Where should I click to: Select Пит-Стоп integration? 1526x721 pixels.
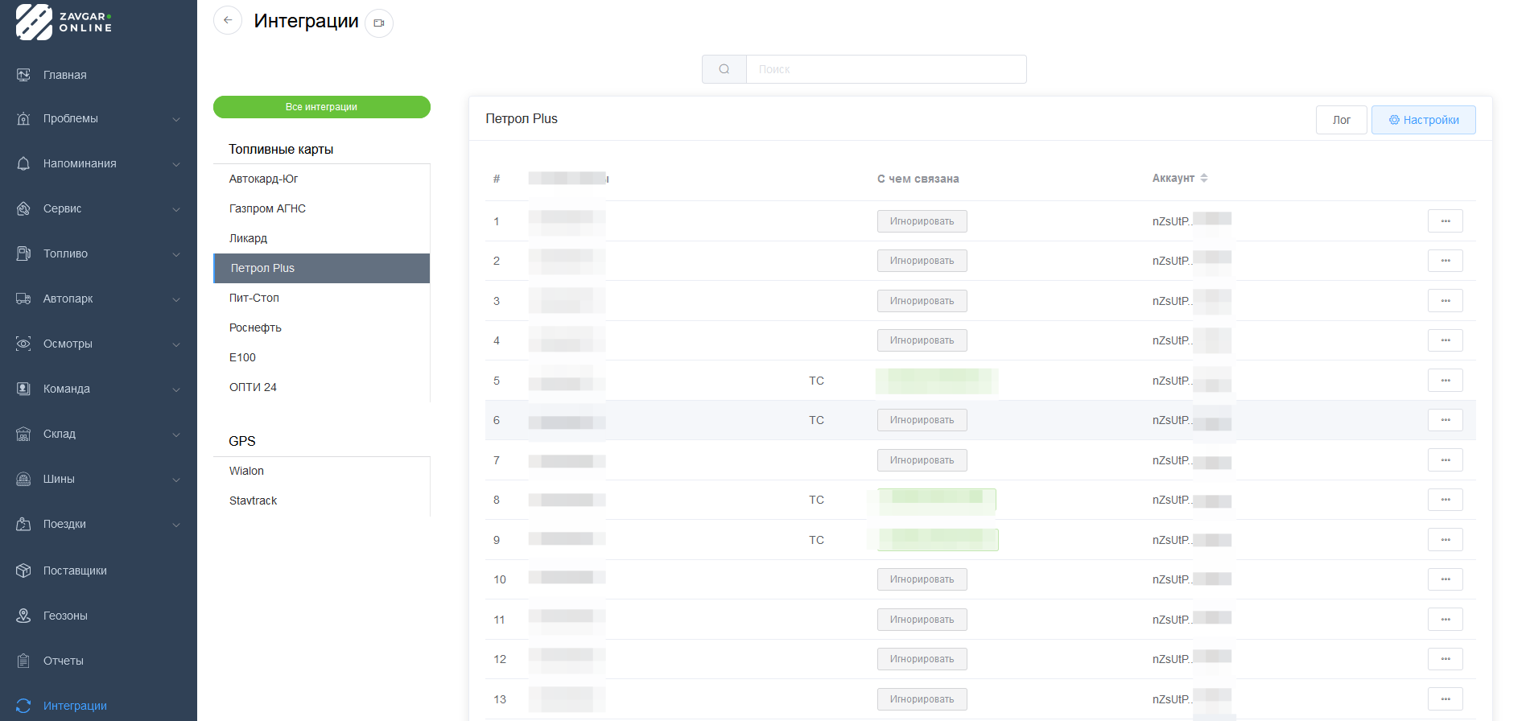(321, 298)
